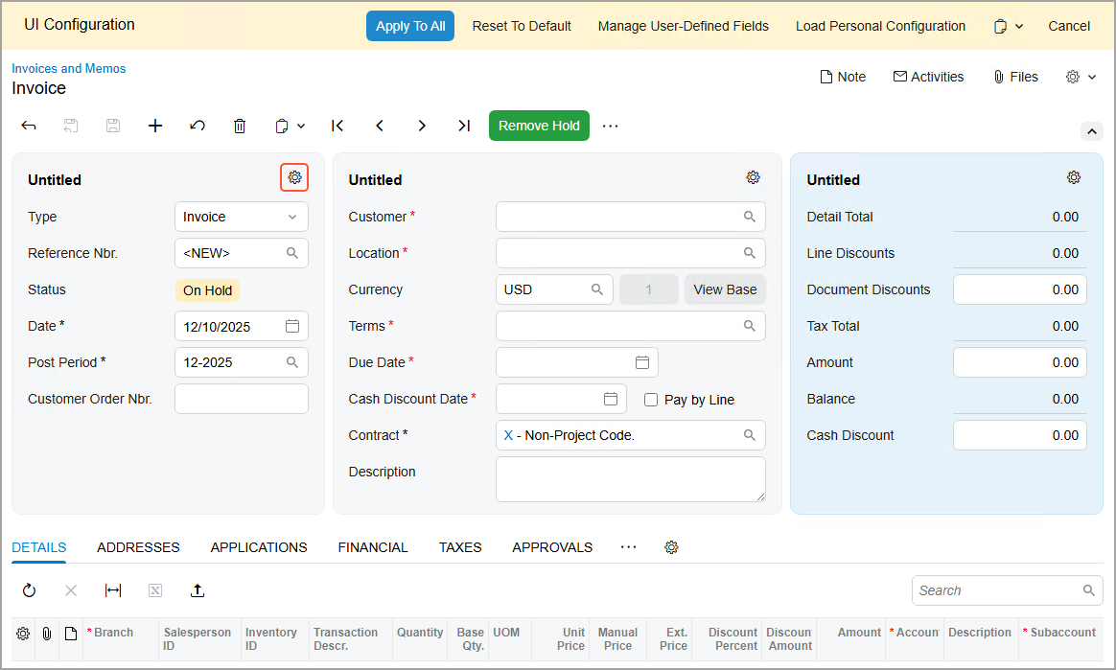Click the Remove Hold button

(x=539, y=126)
